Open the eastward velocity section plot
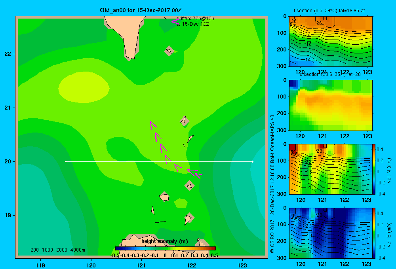The height and width of the screenshot is (269, 396). pyautogui.click(x=331, y=233)
